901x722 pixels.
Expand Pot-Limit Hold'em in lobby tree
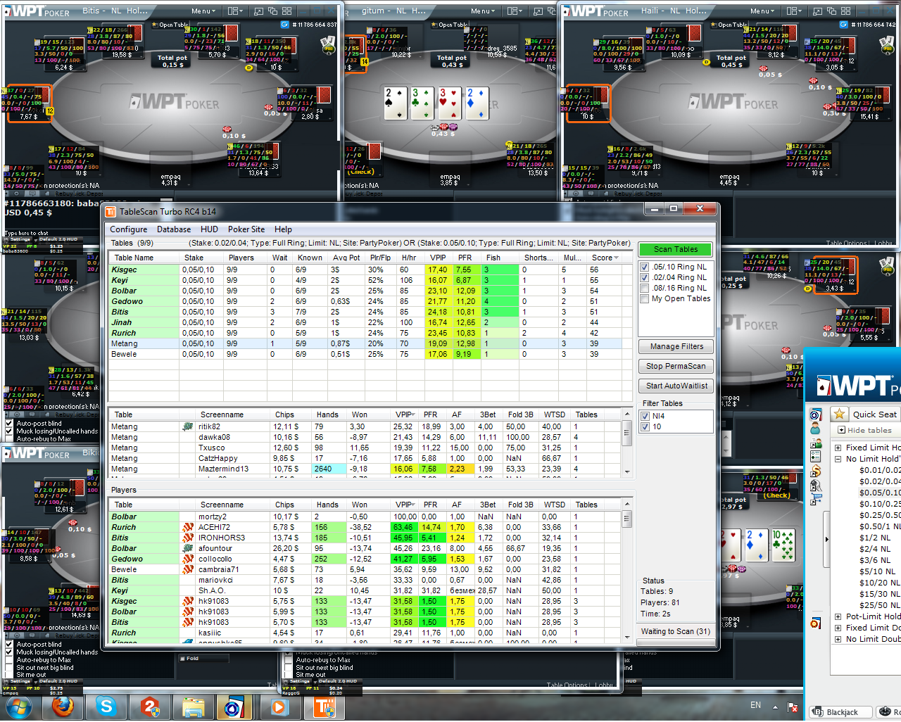(x=838, y=616)
